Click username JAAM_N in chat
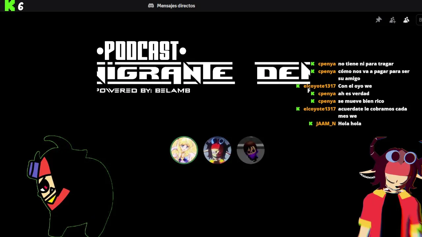Image resolution: width=422 pixels, height=237 pixels. pos(326,123)
